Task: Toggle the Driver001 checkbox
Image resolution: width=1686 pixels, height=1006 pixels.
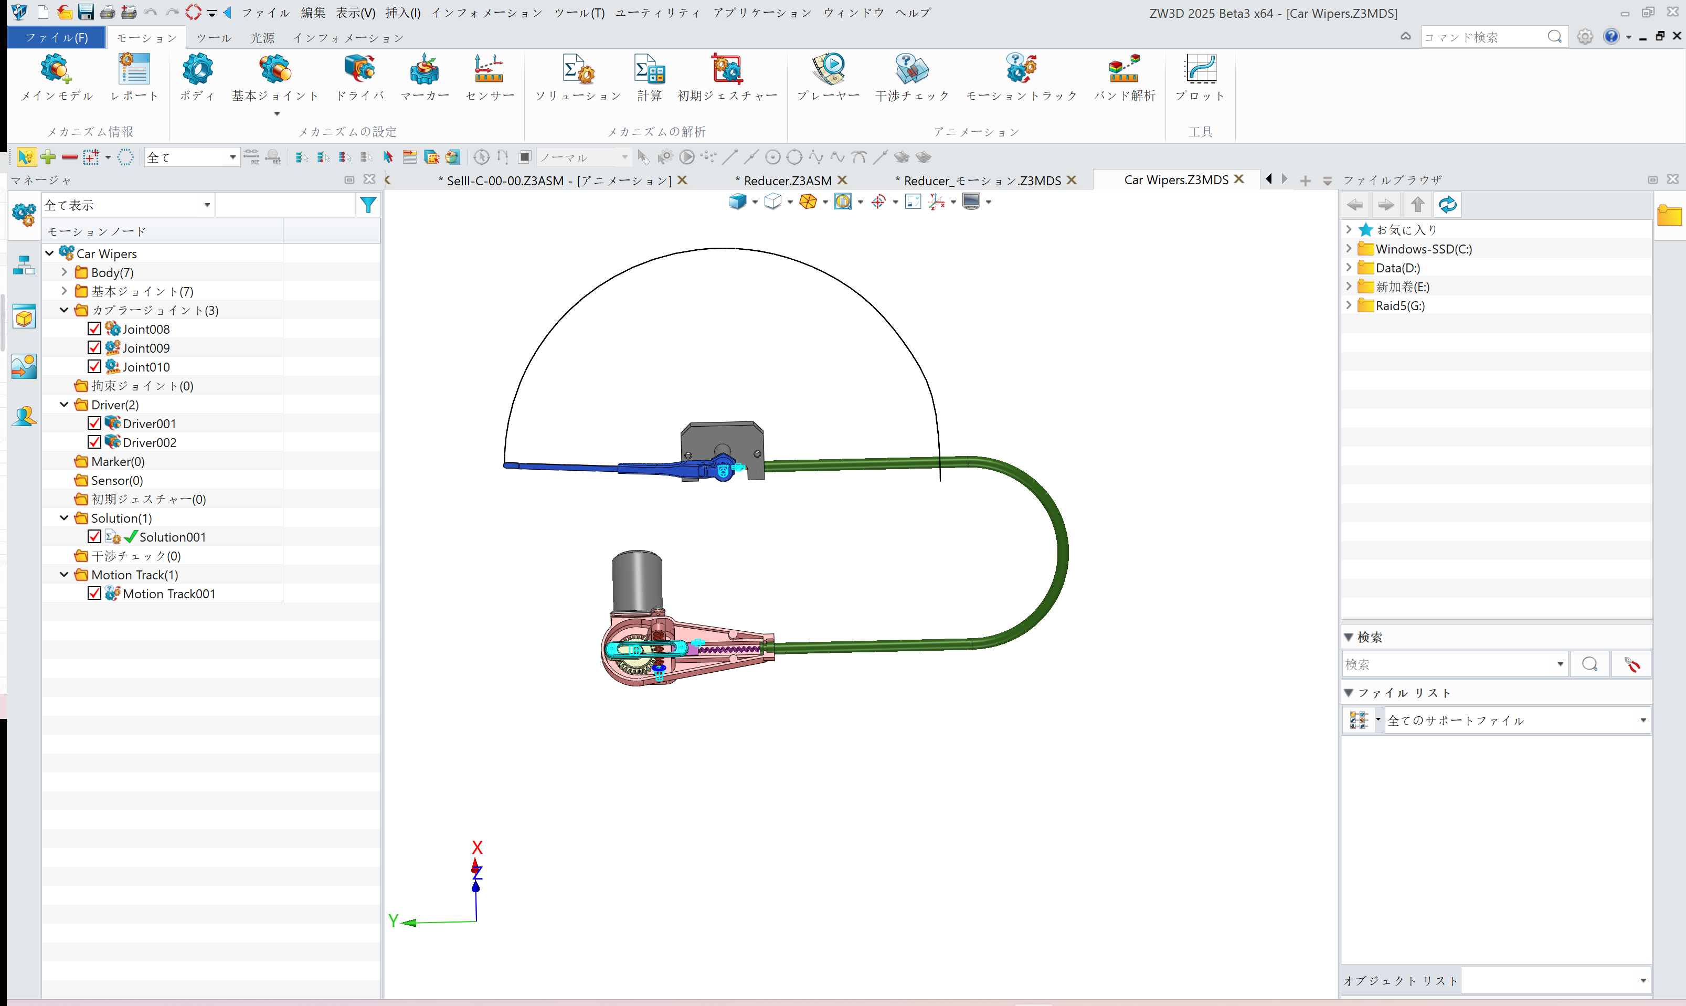Action: (x=94, y=423)
